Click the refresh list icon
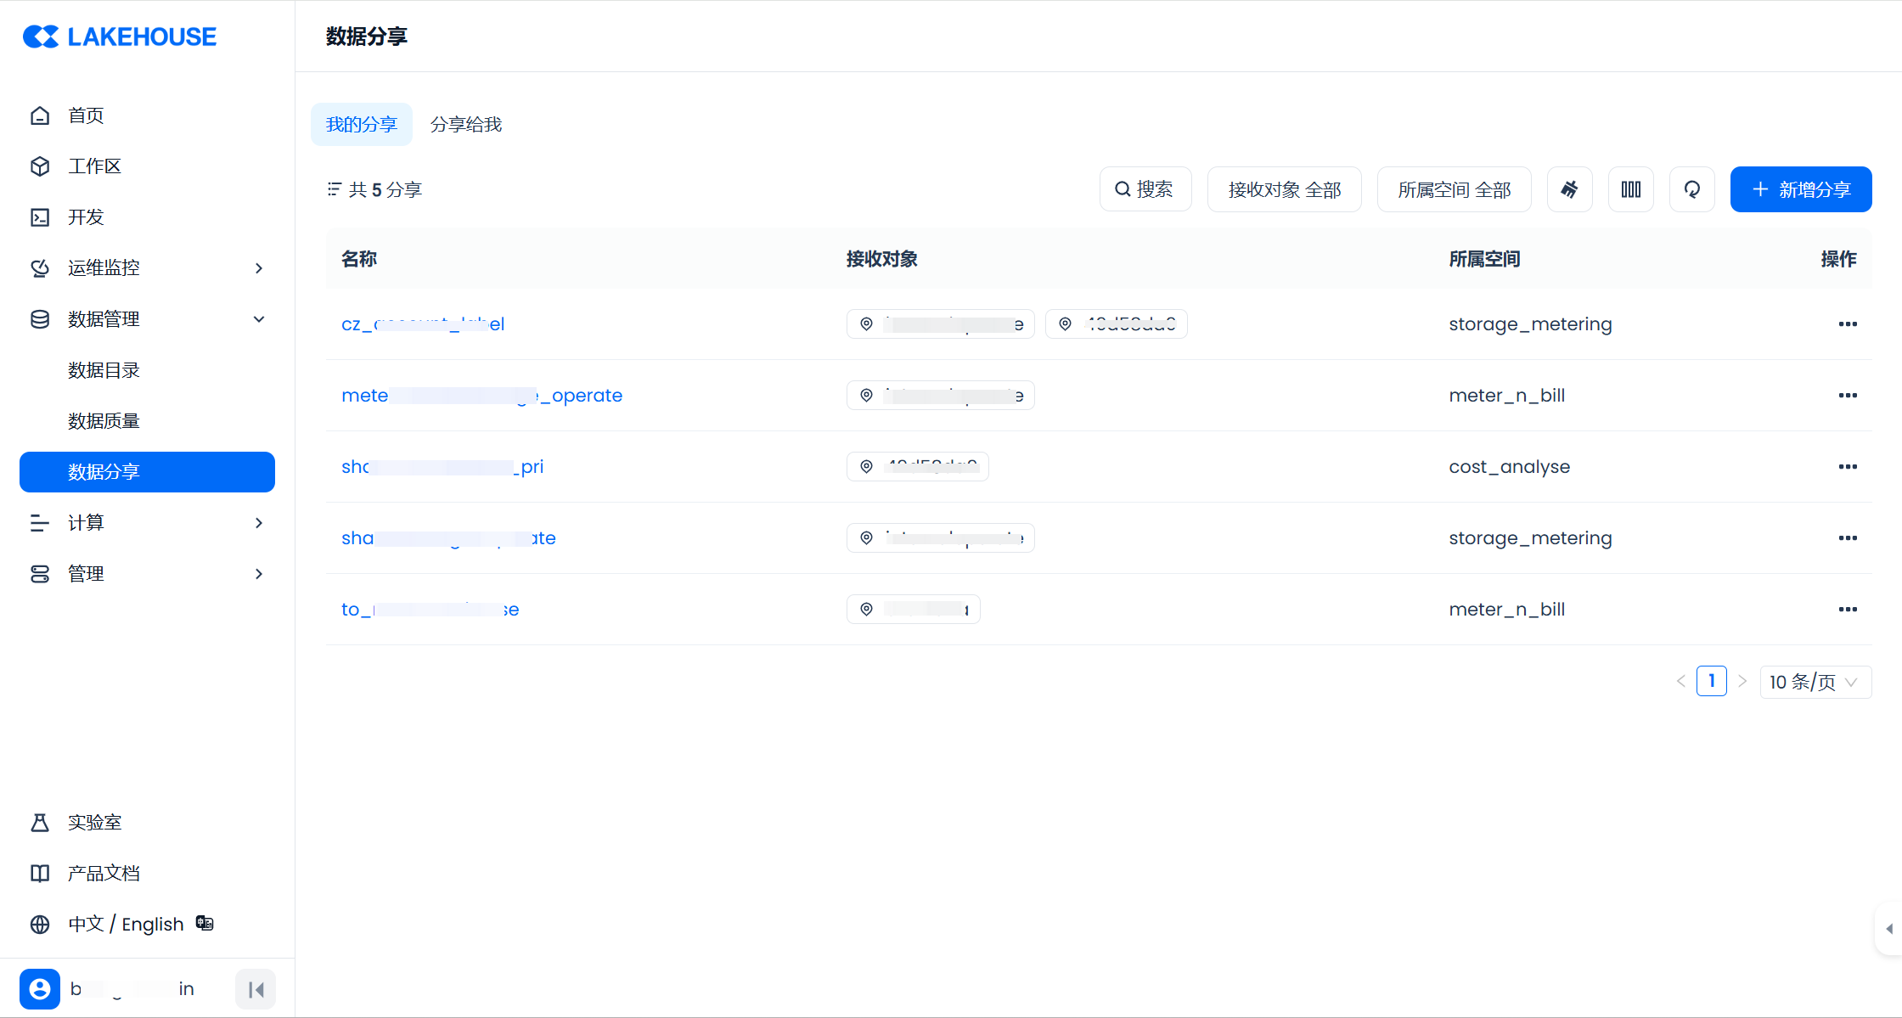This screenshot has width=1902, height=1018. (x=1691, y=189)
